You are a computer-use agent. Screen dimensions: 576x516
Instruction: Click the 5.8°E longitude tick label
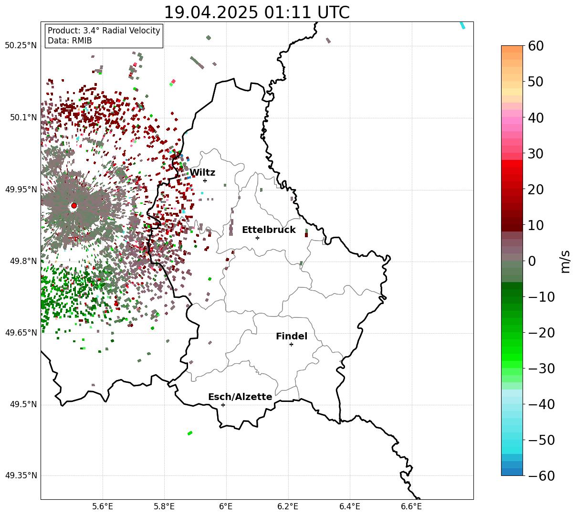[x=165, y=506]
